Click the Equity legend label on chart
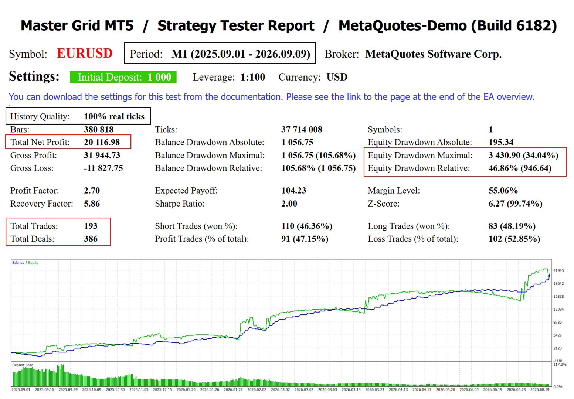Screen dimensions: 574x399 (33, 263)
